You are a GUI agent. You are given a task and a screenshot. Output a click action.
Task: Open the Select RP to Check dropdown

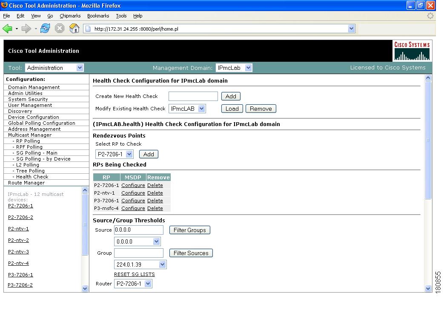(114, 154)
